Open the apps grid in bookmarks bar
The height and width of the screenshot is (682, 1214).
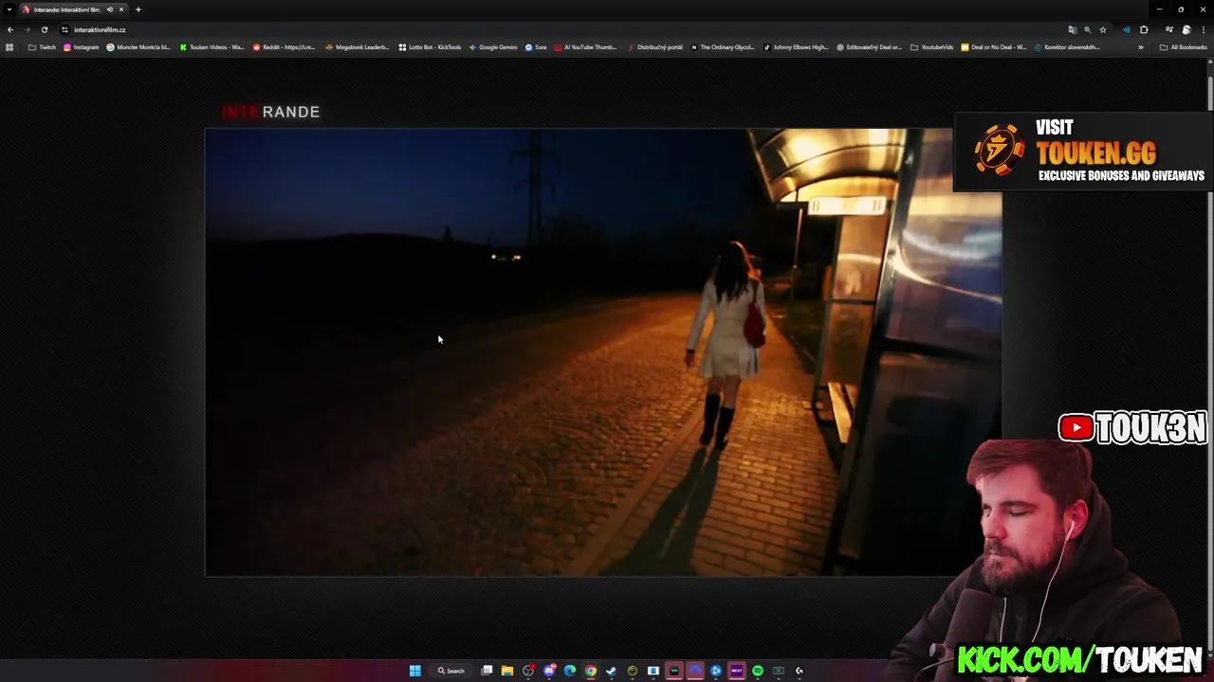pos(9,46)
